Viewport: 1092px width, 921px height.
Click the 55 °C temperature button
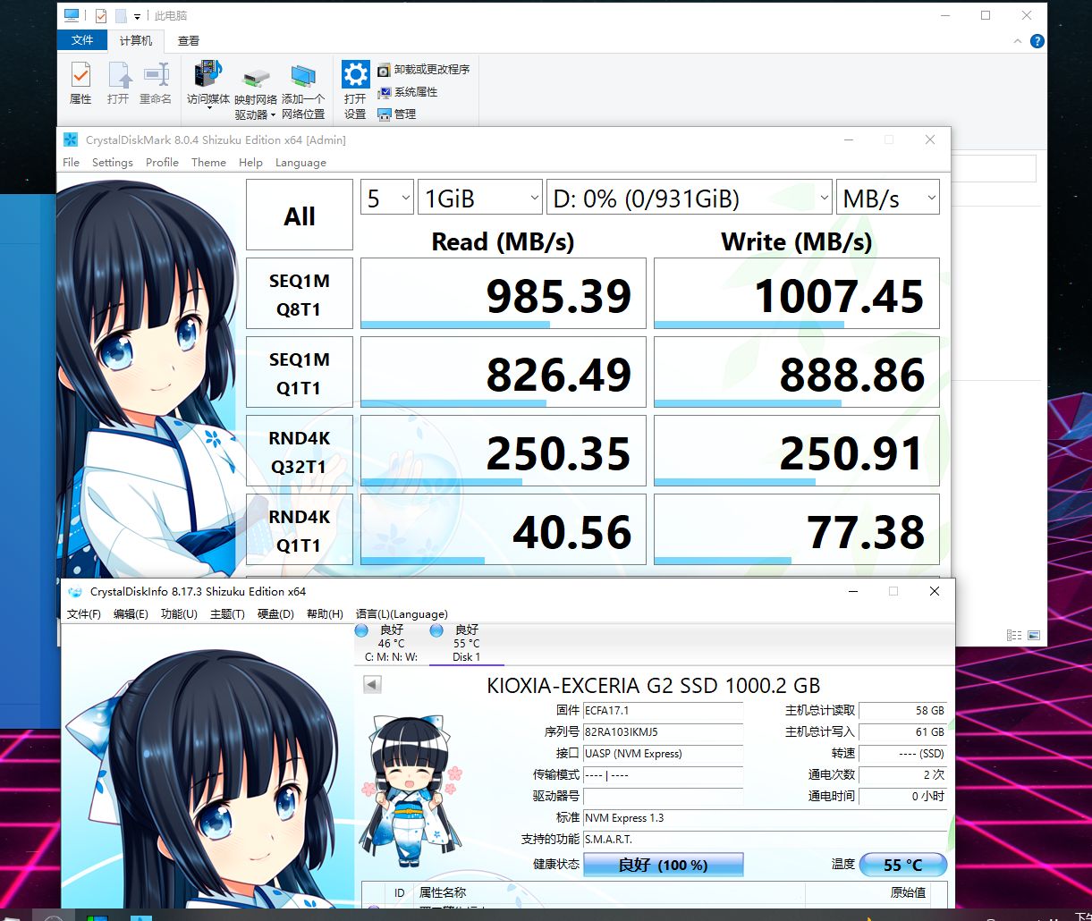(x=903, y=865)
